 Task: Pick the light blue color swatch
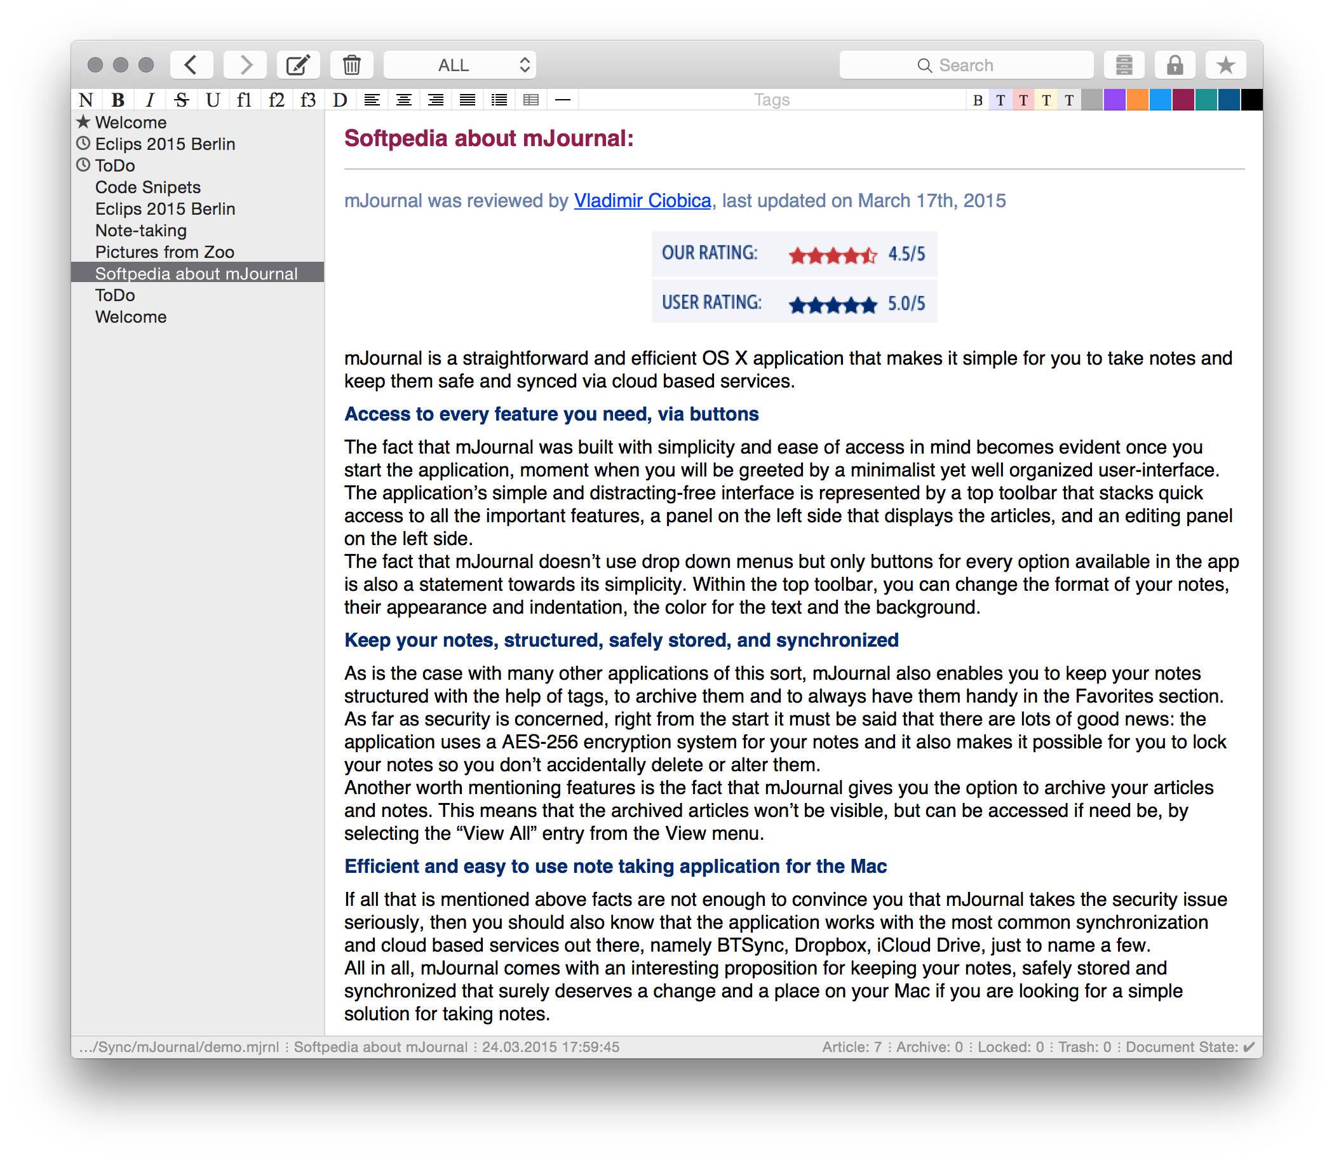(x=1159, y=100)
